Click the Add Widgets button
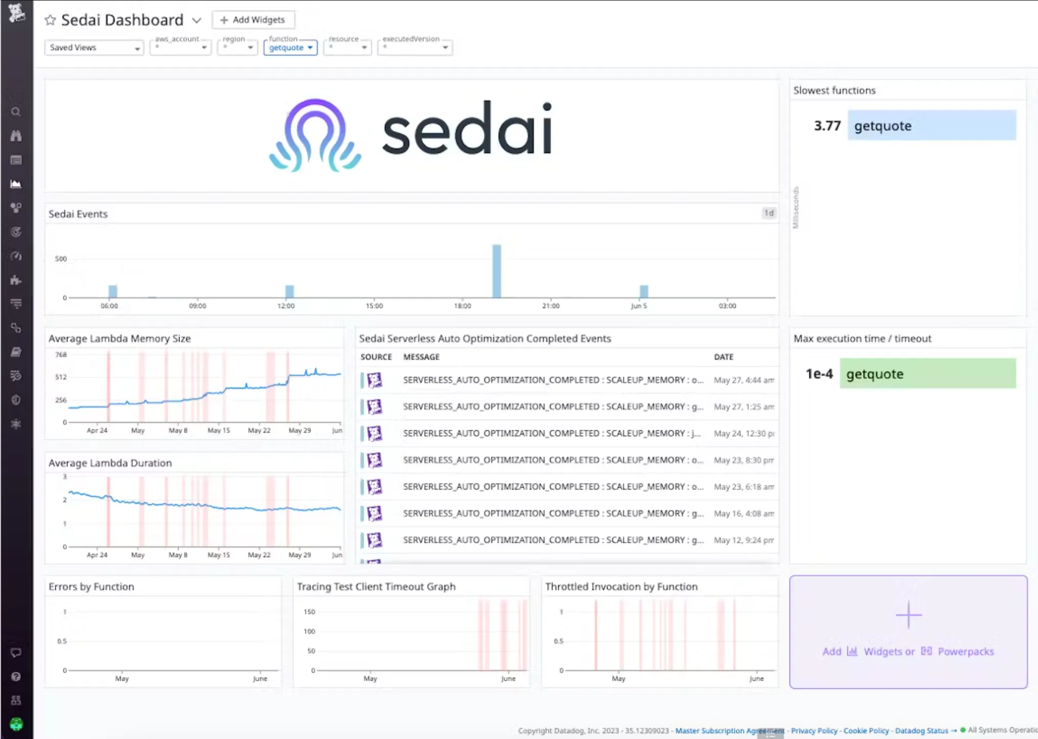 click(x=253, y=20)
